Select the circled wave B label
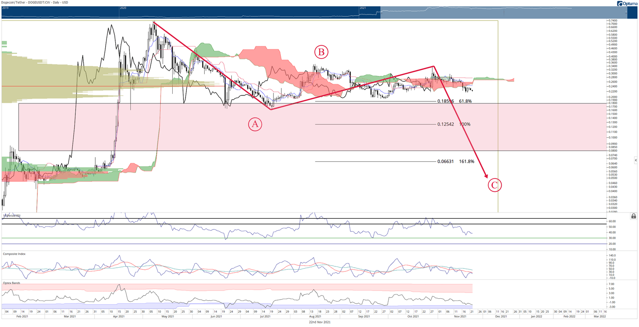 coord(321,52)
